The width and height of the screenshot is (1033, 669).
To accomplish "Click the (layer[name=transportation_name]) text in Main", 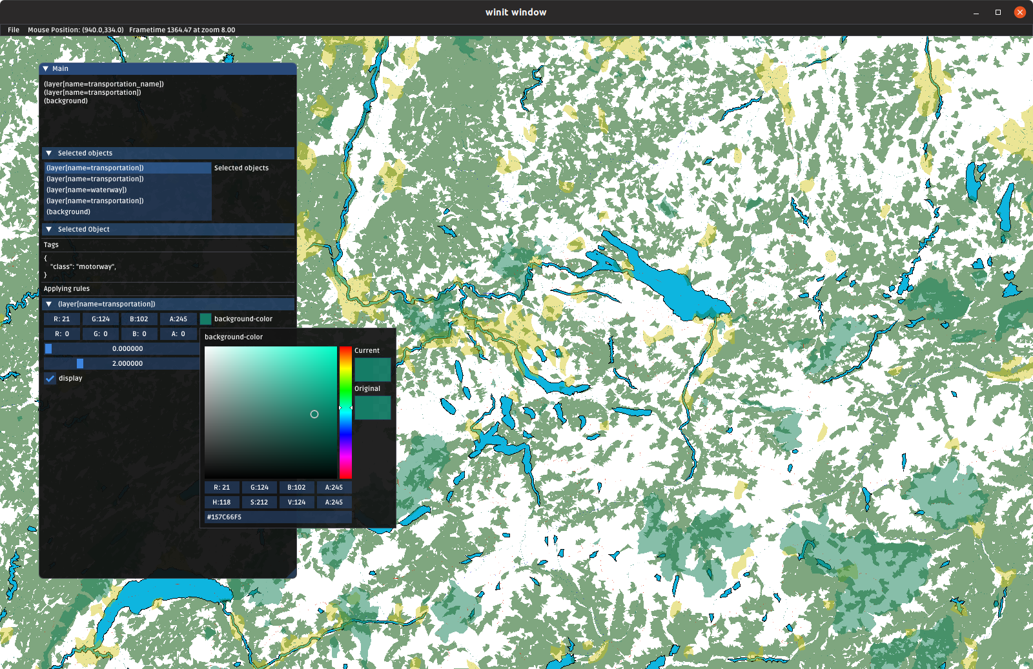I will pyautogui.click(x=104, y=84).
